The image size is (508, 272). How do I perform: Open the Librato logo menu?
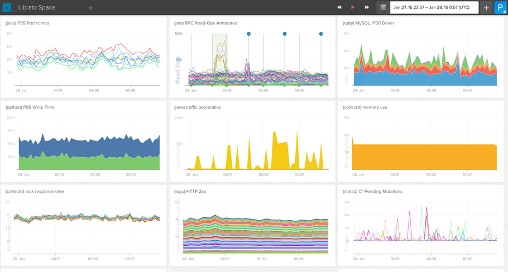tap(7, 7)
